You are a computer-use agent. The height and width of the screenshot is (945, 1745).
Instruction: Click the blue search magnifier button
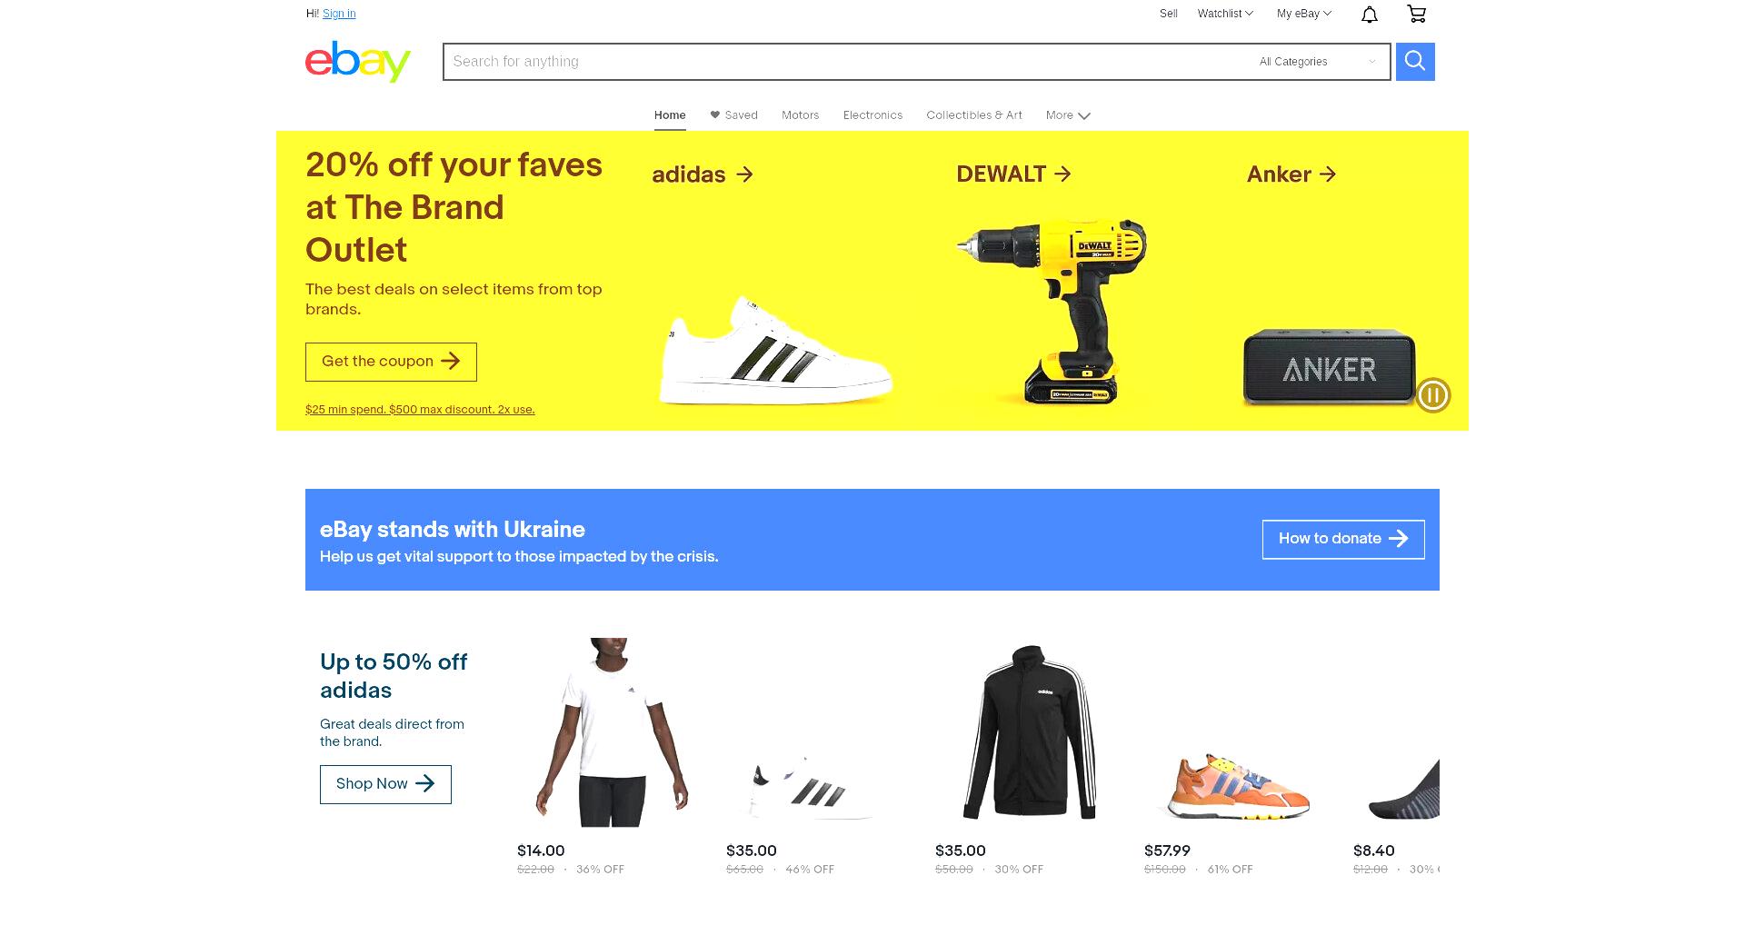click(x=1415, y=62)
